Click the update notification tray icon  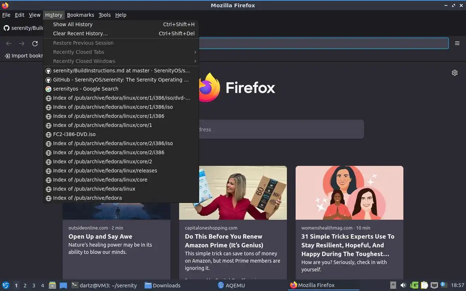click(x=443, y=285)
